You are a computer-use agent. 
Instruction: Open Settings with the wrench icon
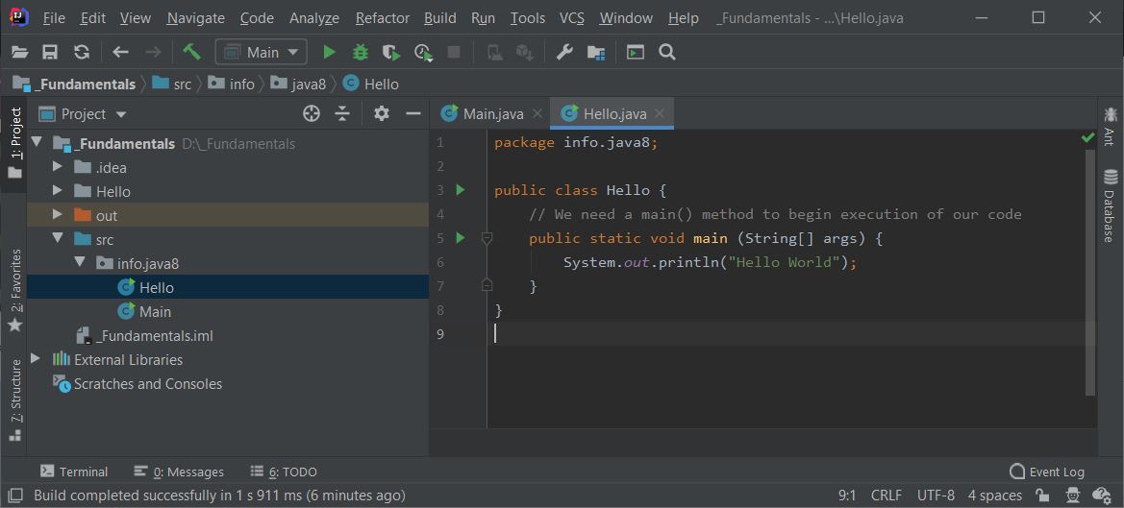(564, 52)
